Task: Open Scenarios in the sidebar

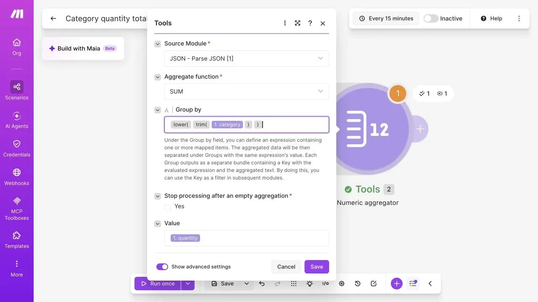Action: tap(17, 91)
